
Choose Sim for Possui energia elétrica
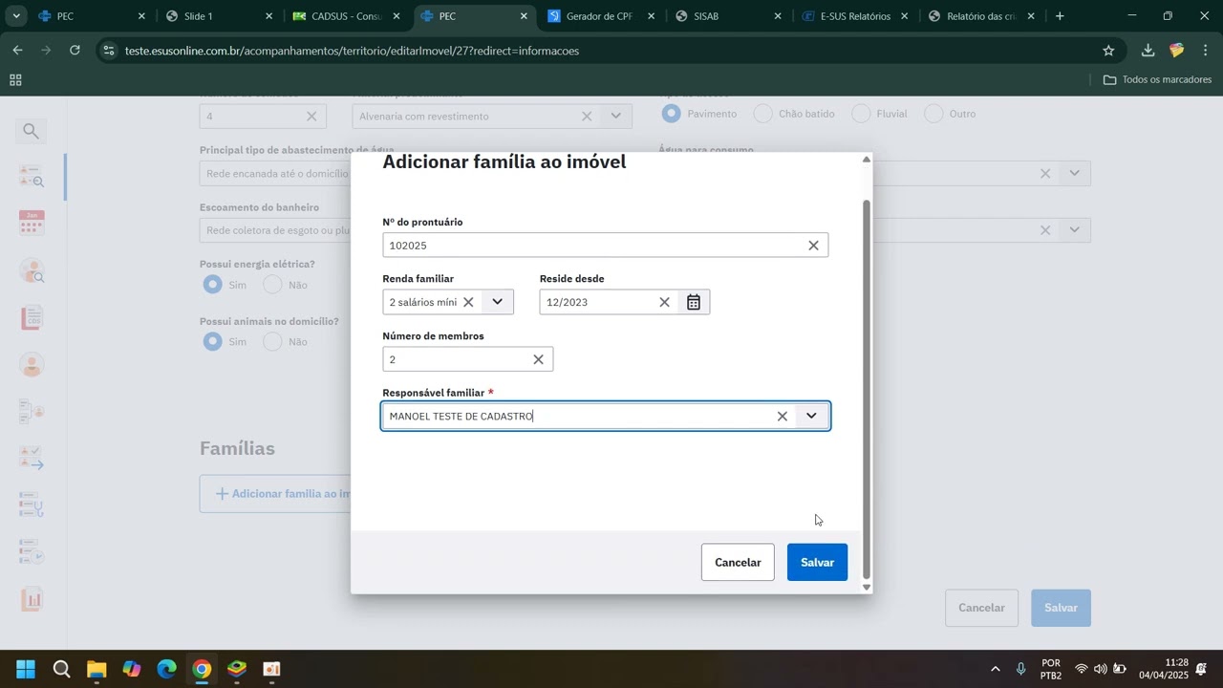213,285
